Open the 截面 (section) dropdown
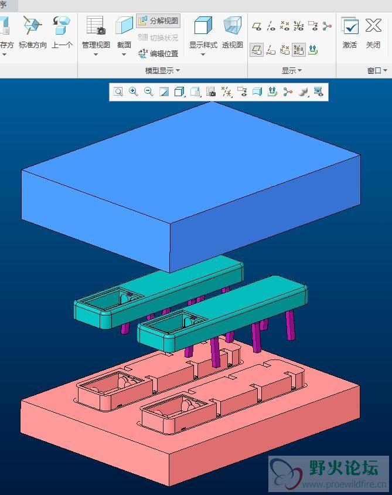The width and height of the screenshot is (392, 495). pyautogui.click(x=124, y=55)
